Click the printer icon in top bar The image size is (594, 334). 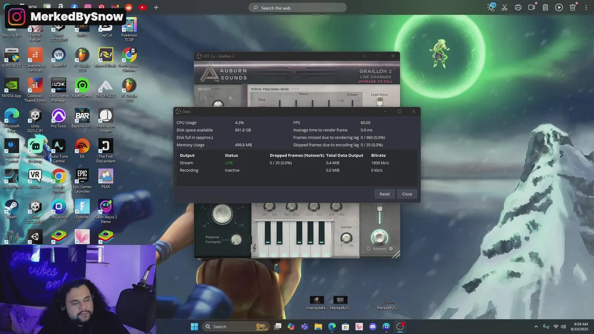[x=518, y=7]
